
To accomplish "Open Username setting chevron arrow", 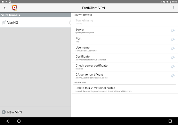I will [173, 49].
